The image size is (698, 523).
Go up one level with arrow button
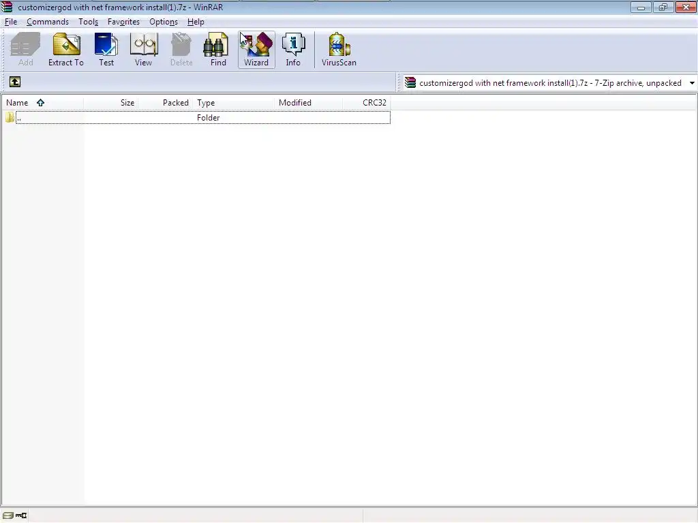15,82
